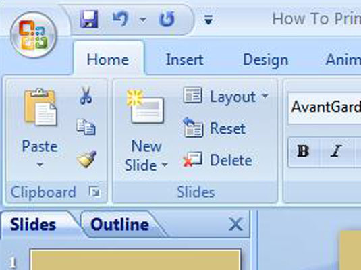Copy selection using the copy icon

pyautogui.click(x=86, y=127)
